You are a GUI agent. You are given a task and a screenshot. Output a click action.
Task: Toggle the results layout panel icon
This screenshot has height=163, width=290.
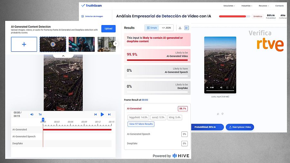coord(187,28)
